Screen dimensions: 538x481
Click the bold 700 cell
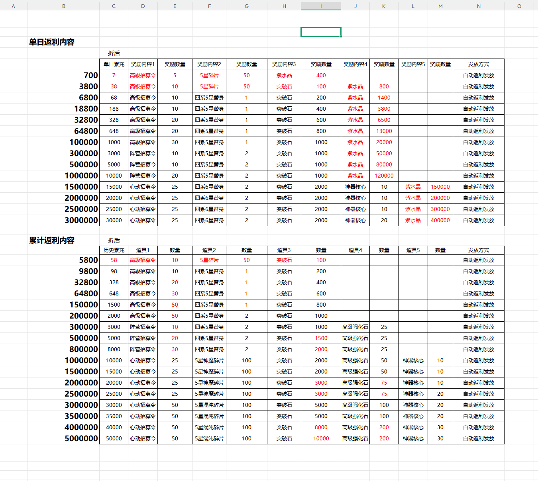click(x=90, y=75)
